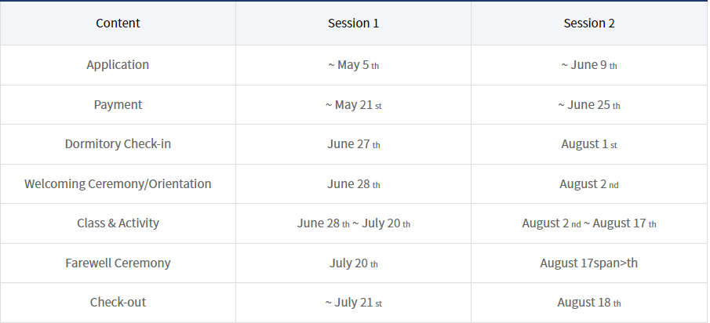Click Session 2 farewell ceremony August 17 cell
The width and height of the screenshot is (710, 323).
(x=589, y=263)
